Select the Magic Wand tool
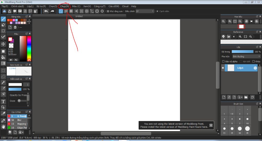This screenshot has height=141, width=262. (x=3, y=83)
